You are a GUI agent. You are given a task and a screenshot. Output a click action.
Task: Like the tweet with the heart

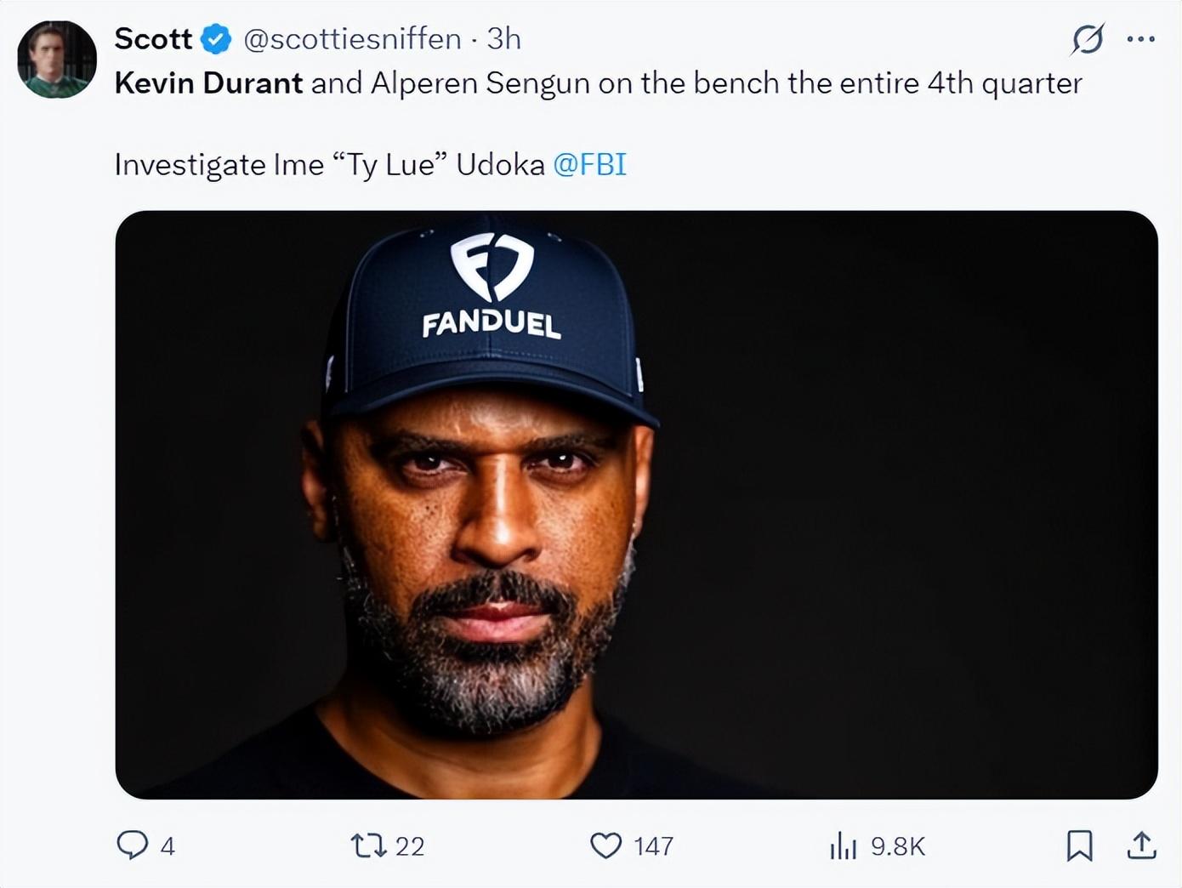pos(605,845)
